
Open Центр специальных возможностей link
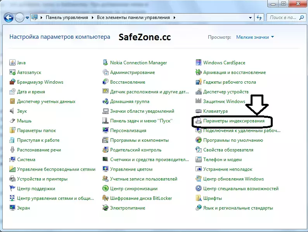[241, 189]
